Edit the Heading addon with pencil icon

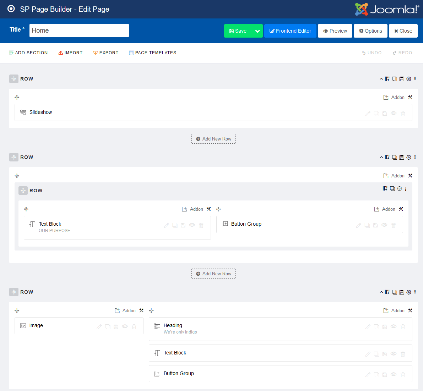tap(368, 326)
